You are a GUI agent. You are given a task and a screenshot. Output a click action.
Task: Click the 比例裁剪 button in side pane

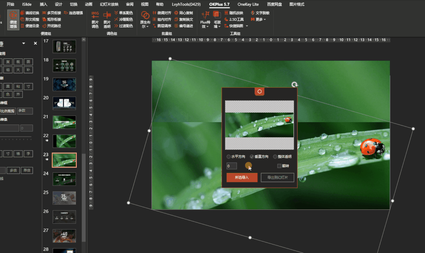click(7, 111)
